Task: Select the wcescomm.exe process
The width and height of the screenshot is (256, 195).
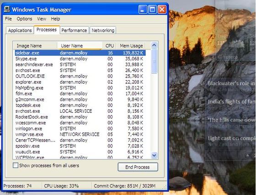Action: [80, 123]
